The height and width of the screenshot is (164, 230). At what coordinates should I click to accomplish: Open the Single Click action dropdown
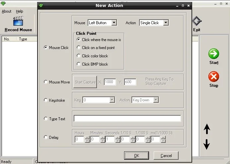[x=166, y=23]
